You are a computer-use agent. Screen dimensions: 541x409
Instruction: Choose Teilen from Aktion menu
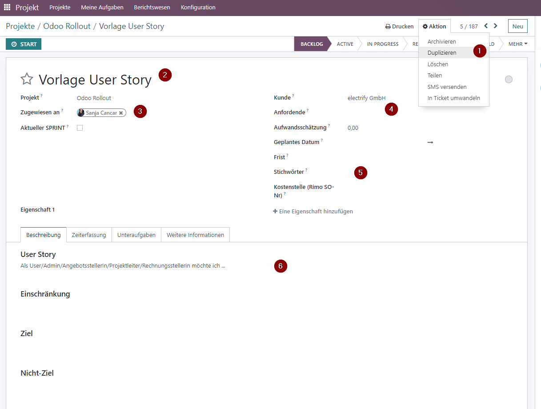pyautogui.click(x=454, y=75)
